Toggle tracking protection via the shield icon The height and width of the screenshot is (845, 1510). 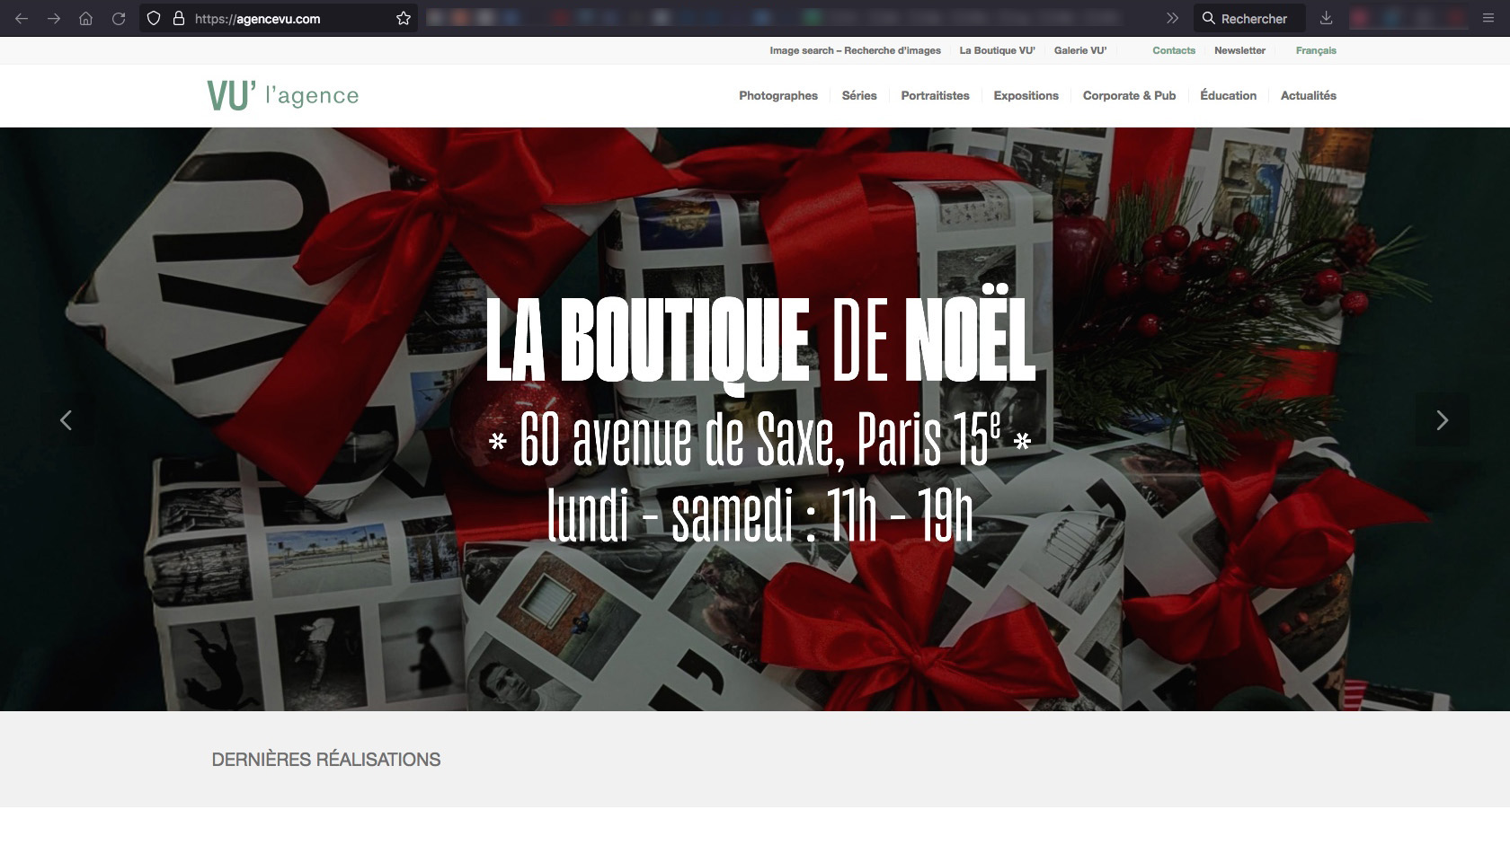(153, 17)
